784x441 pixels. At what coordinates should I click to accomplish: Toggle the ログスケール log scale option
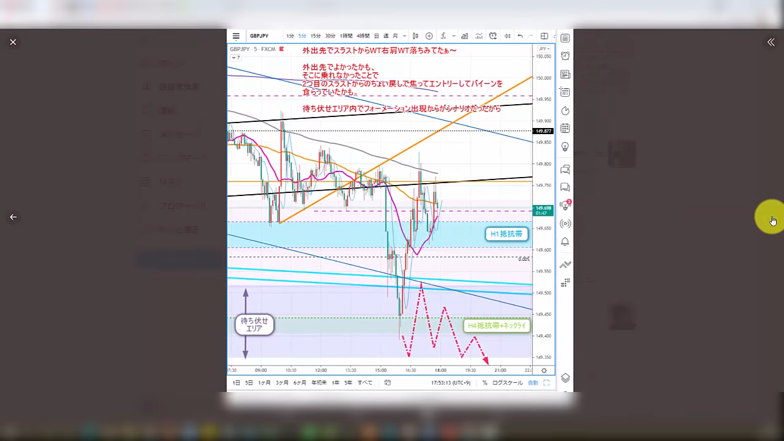tap(507, 383)
